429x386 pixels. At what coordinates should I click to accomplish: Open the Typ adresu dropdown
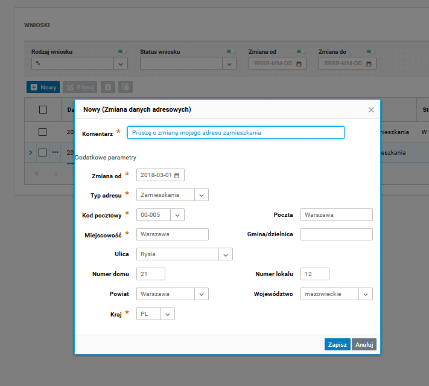point(202,195)
